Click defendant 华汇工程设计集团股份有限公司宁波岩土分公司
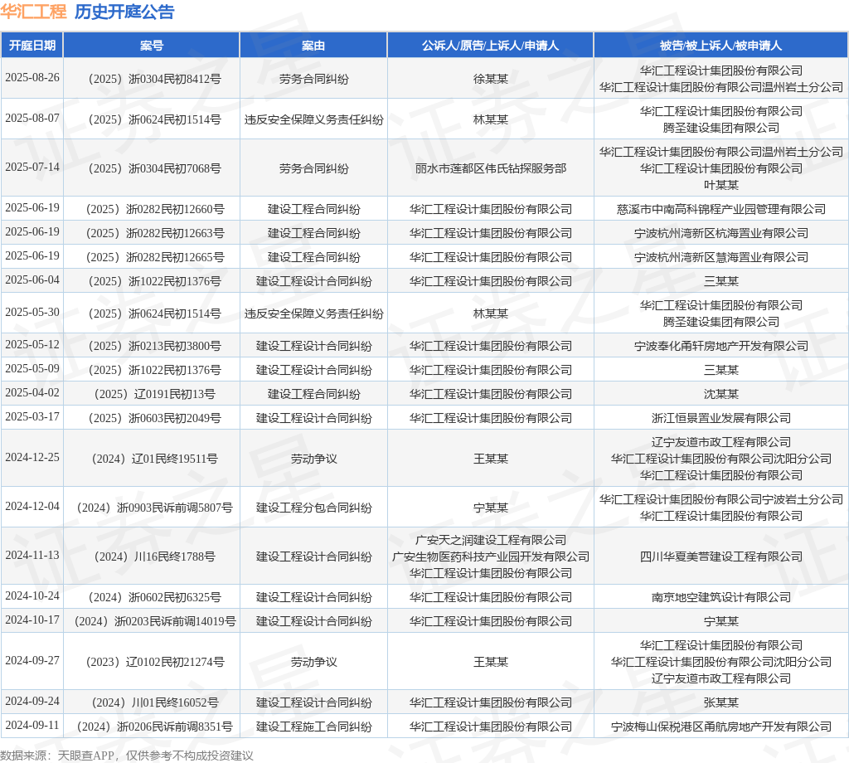This screenshot has height=763, width=849. [x=721, y=499]
